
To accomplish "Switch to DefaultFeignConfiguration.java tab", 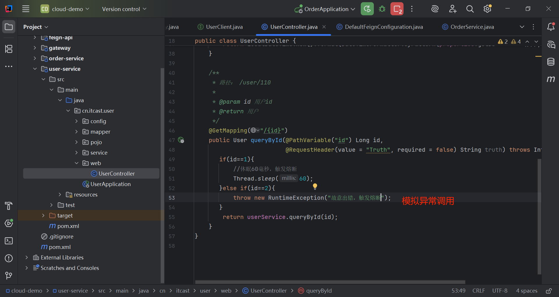I will coord(380,27).
